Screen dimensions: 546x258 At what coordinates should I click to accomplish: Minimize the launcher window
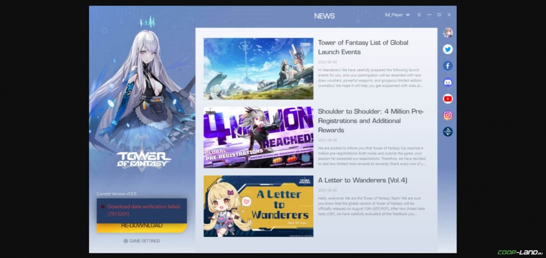click(429, 15)
